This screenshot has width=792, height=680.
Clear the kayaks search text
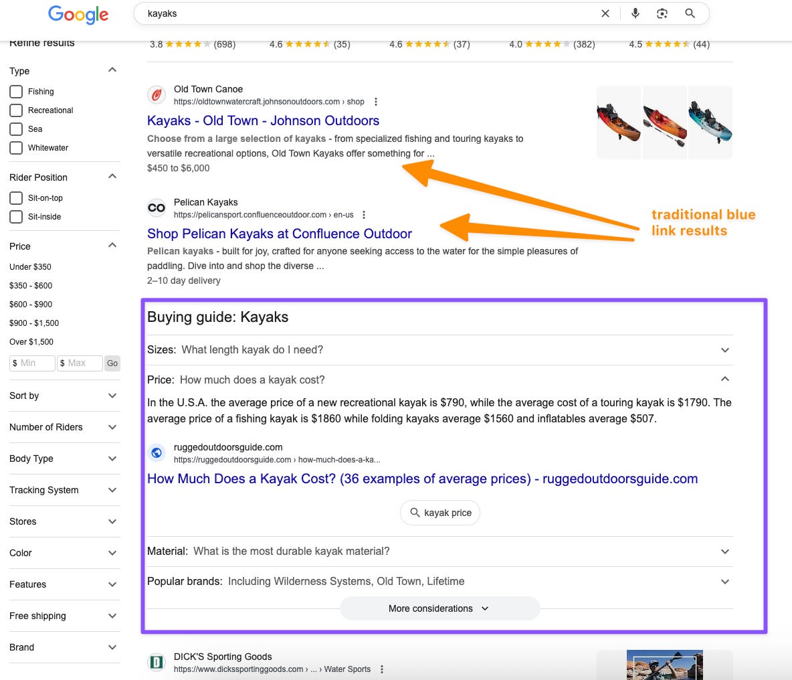(x=605, y=13)
